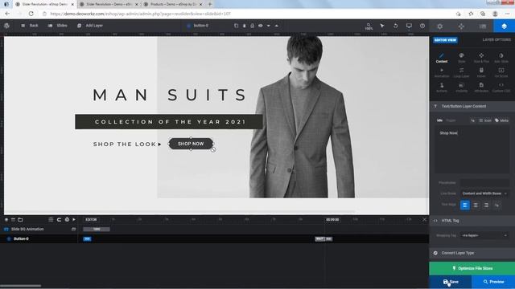Open the Adv. Style layer options
Image resolution: width=515 pixels, height=289 pixels.
tap(501, 58)
